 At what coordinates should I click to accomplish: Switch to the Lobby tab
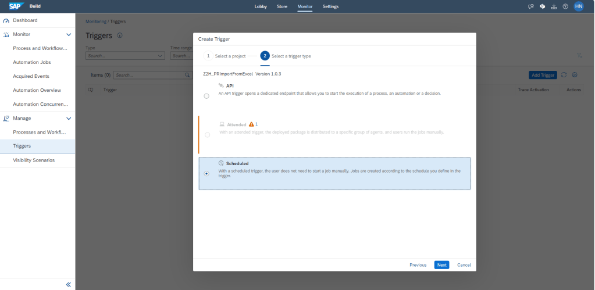pyautogui.click(x=261, y=6)
